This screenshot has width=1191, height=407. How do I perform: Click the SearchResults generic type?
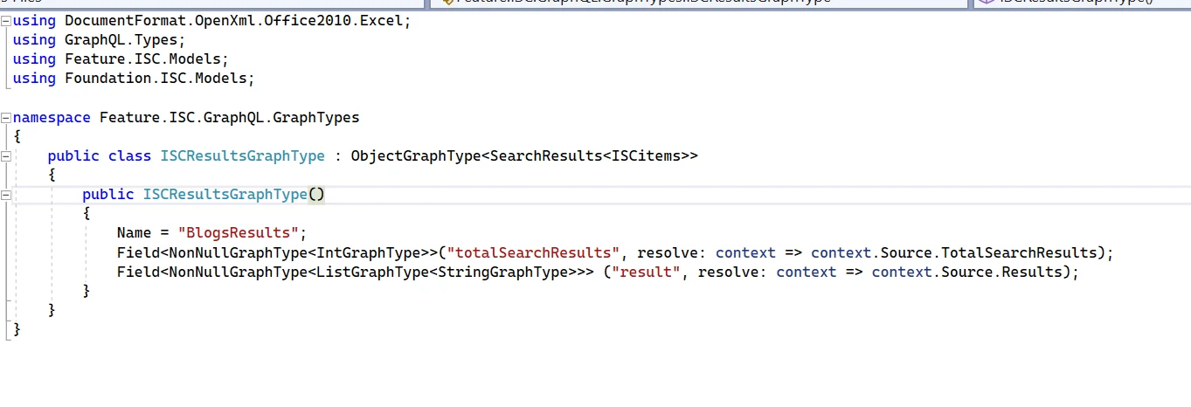pos(545,156)
